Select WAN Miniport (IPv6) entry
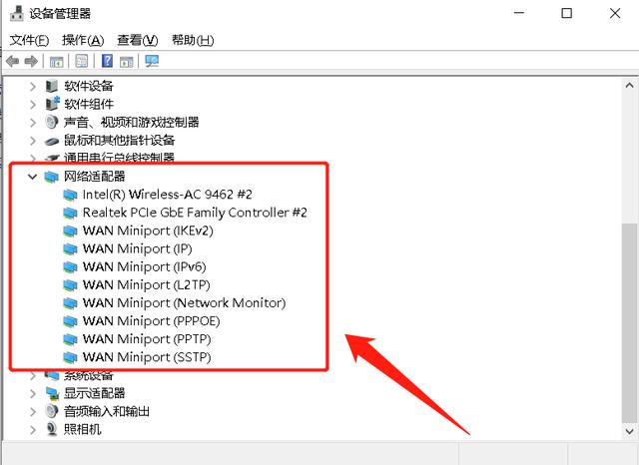This screenshot has height=465, width=639. [x=144, y=267]
